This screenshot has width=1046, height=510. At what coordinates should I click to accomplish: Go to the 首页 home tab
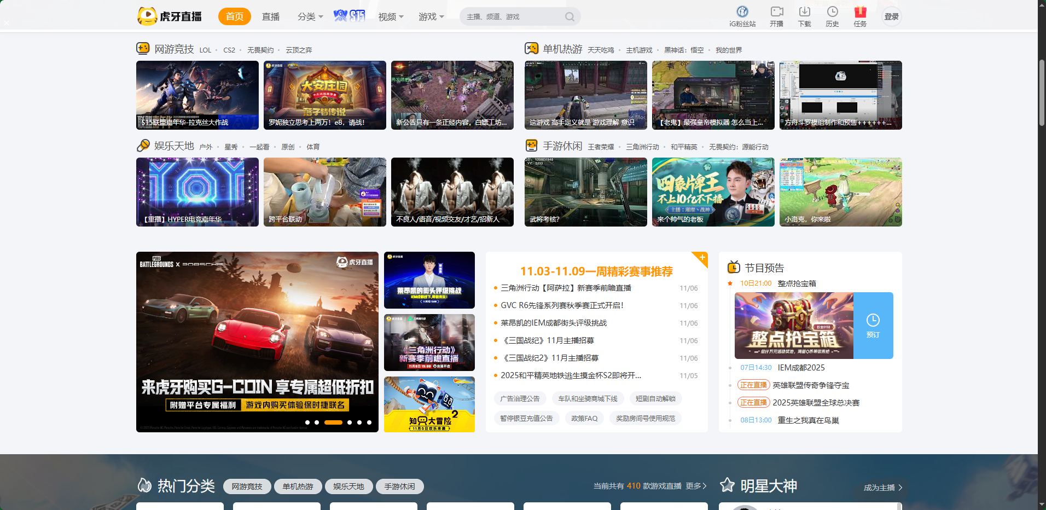[234, 17]
